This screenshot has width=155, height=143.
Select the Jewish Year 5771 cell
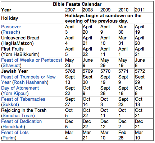[x=123, y=71]
